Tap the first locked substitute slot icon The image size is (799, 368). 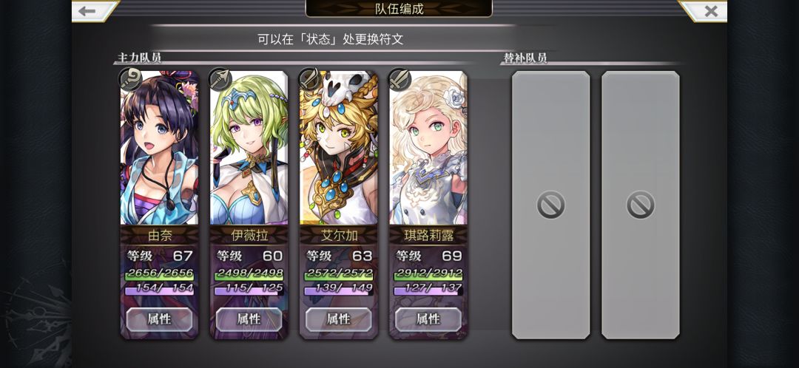(551, 205)
